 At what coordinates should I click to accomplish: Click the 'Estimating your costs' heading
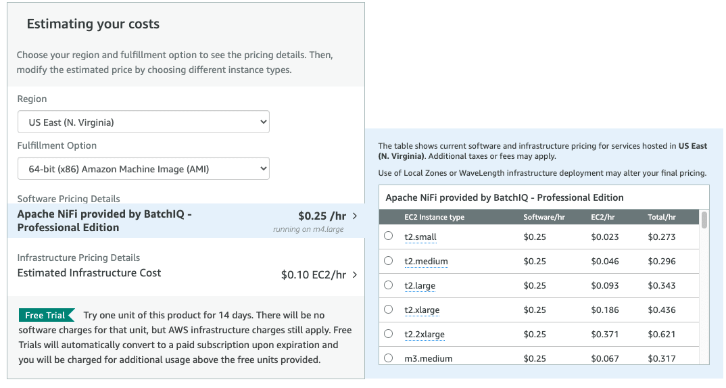[x=93, y=24]
